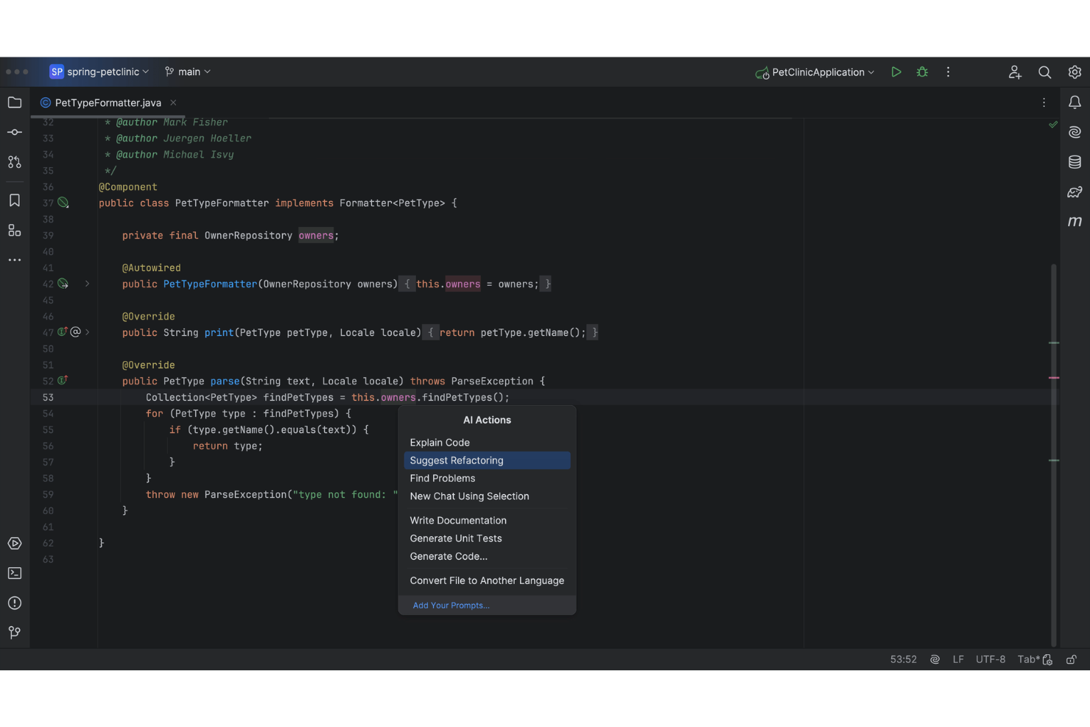Viewport: 1090px width, 727px height.
Task: Choose Suggest Refactoring from AI Actions
Action: [487, 460]
